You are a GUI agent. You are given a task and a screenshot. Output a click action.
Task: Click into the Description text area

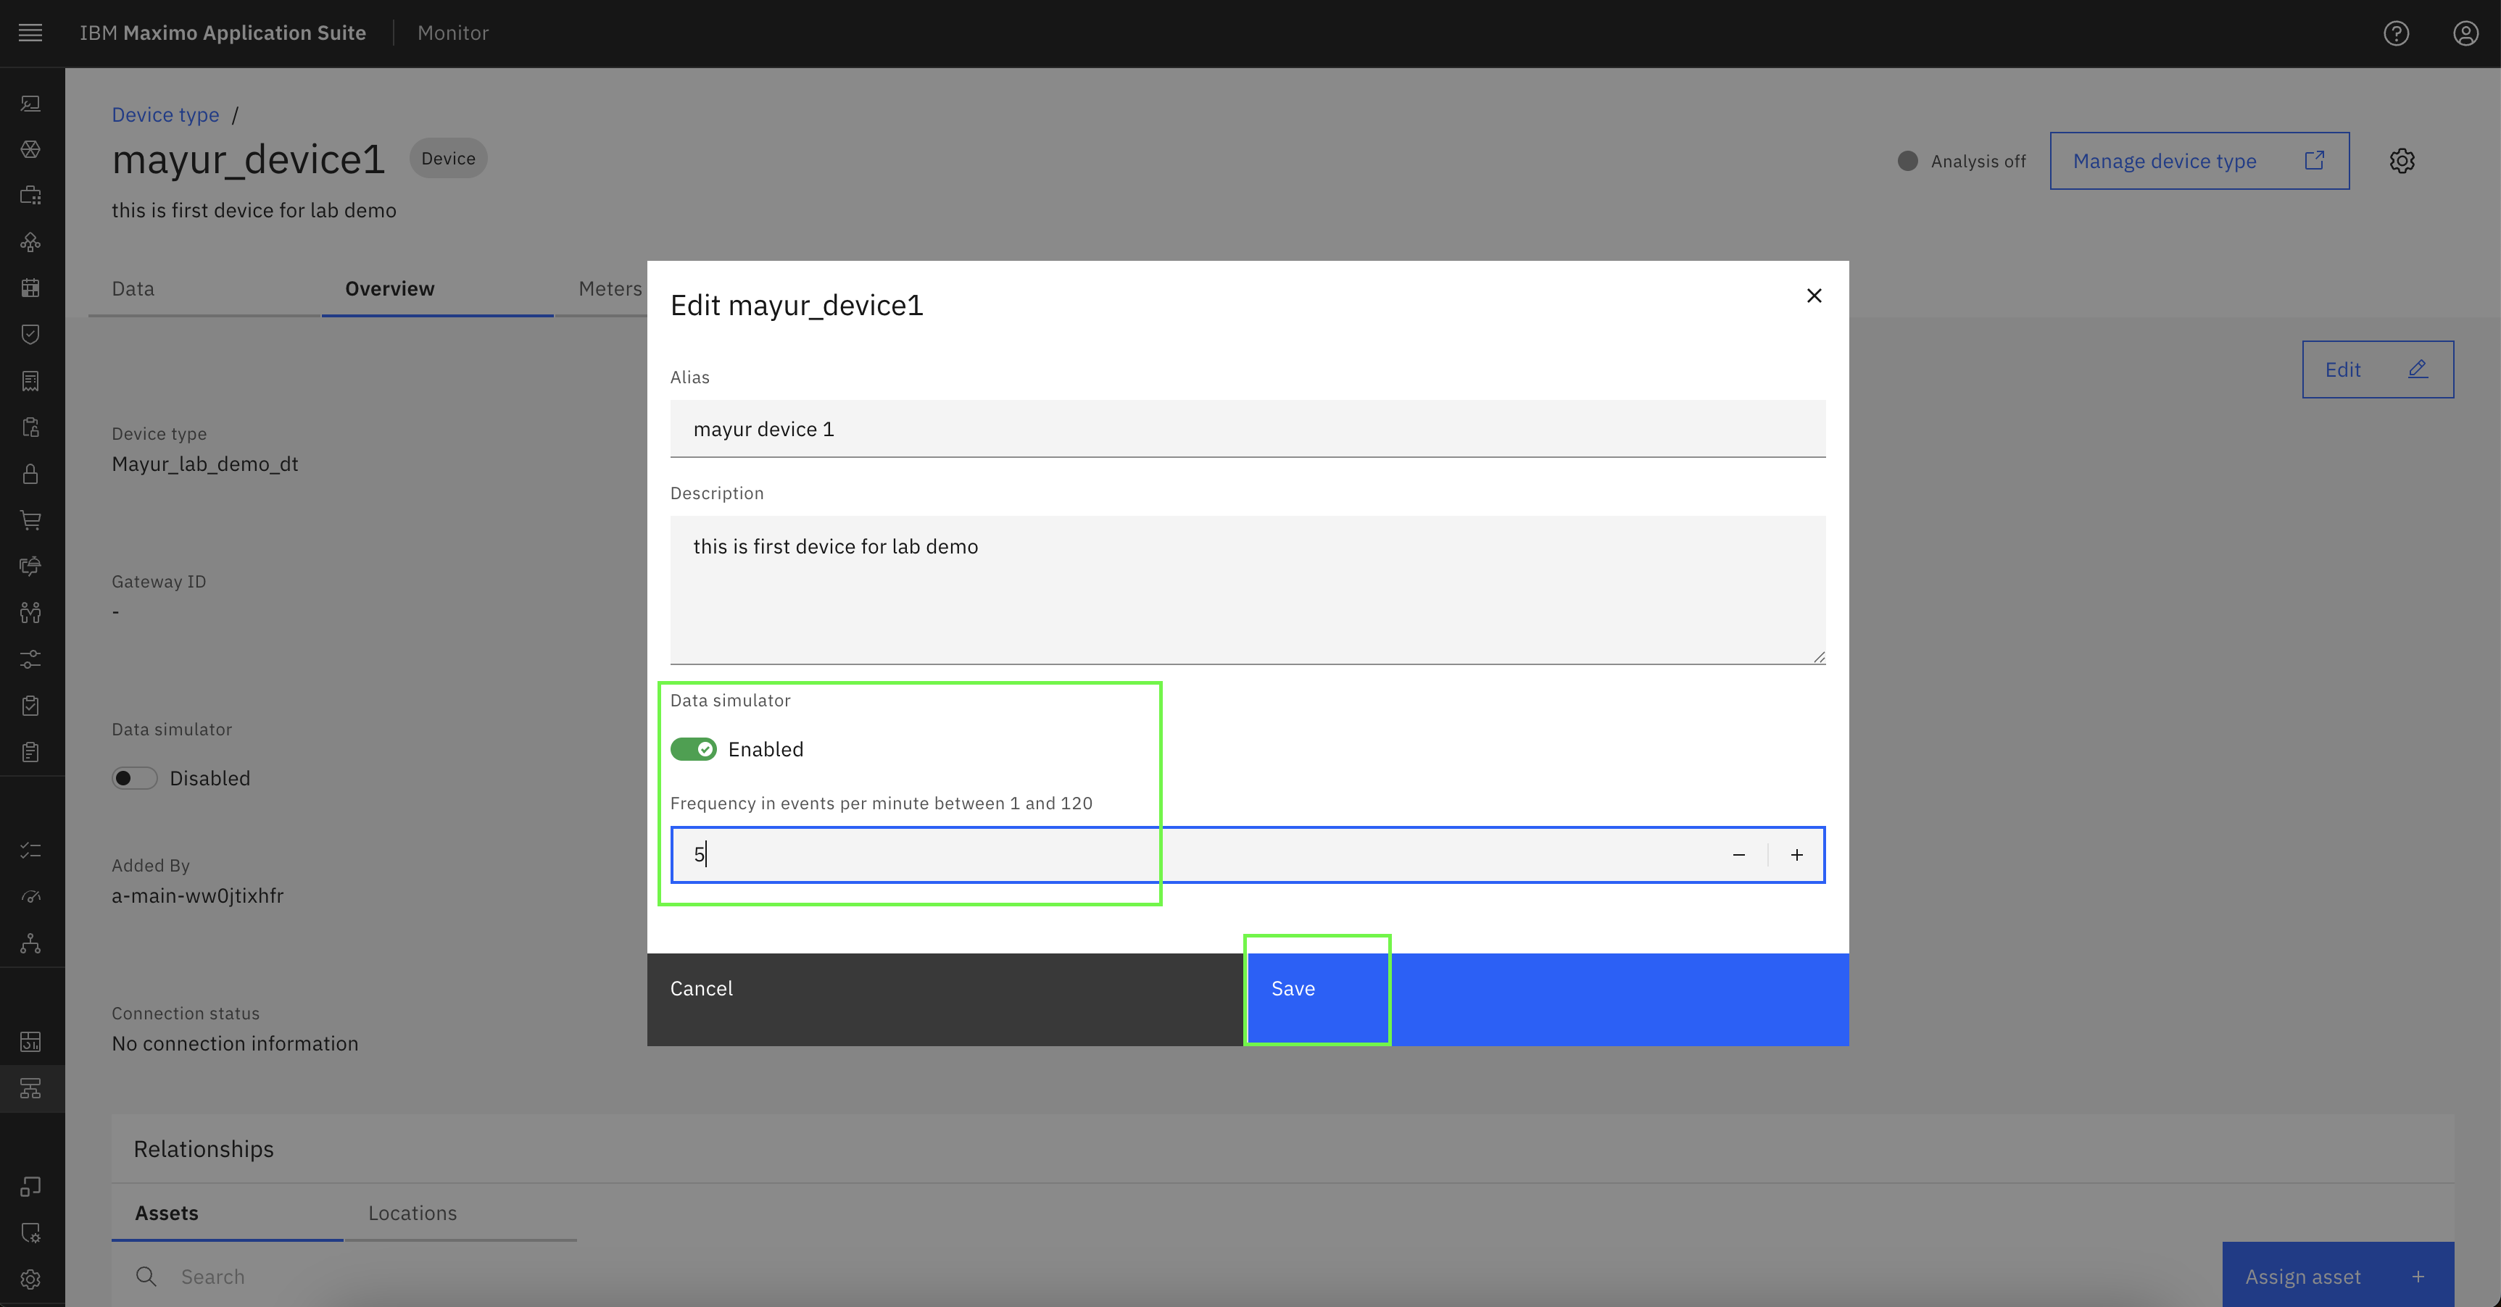click(x=1248, y=590)
